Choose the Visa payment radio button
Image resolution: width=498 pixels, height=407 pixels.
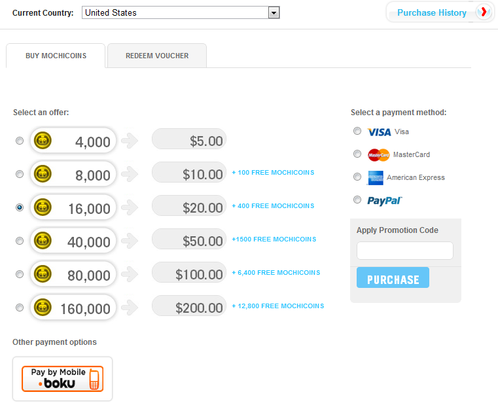coord(357,131)
